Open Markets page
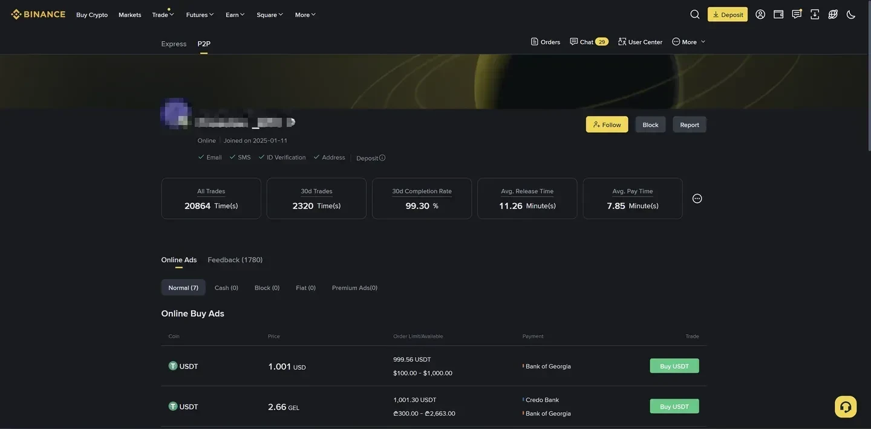 pyautogui.click(x=130, y=15)
